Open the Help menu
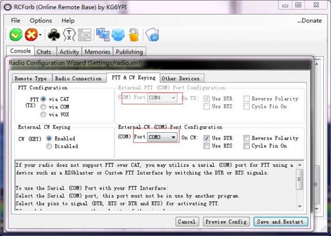Viewport: 331px width, 236px height. [x=68, y=21]
